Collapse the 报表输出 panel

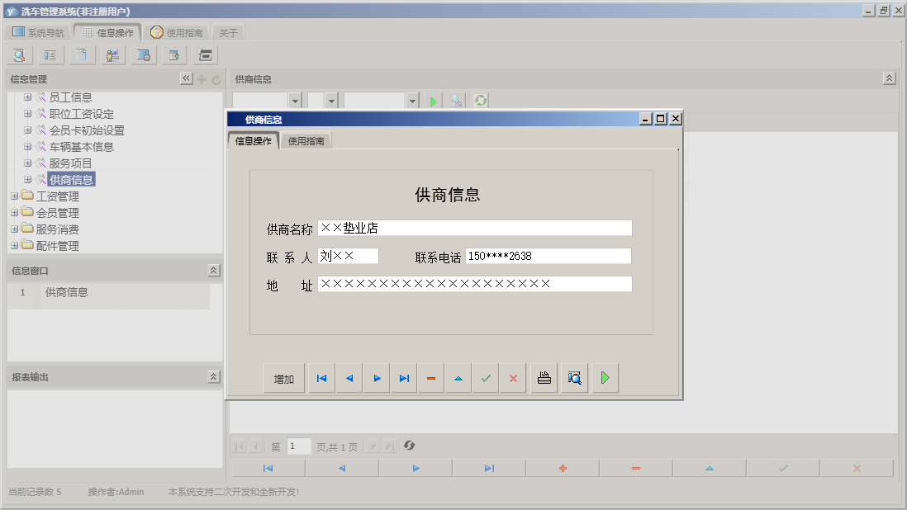pyautogui.click(x=213, y=376)
